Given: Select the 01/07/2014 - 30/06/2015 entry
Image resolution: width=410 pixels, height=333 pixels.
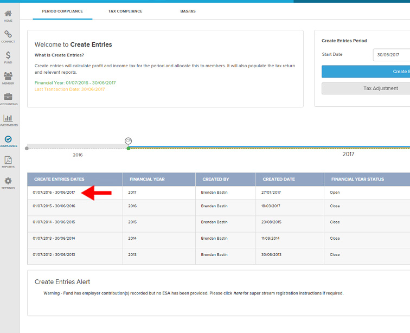Looking at the screenshot, I should [x=54, y=222].
